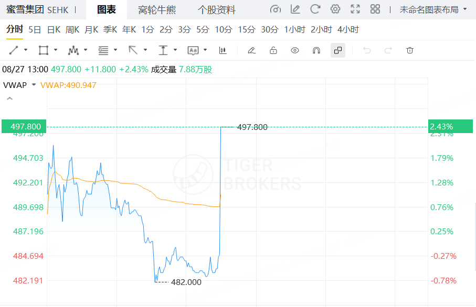Viewport: 476px width, 307px height.
Task: Click the vertical scrollbar at right edge
Action: (475, 236)
